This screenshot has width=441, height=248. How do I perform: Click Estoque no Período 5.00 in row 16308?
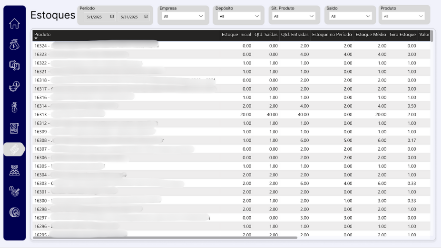coord(348,140)
